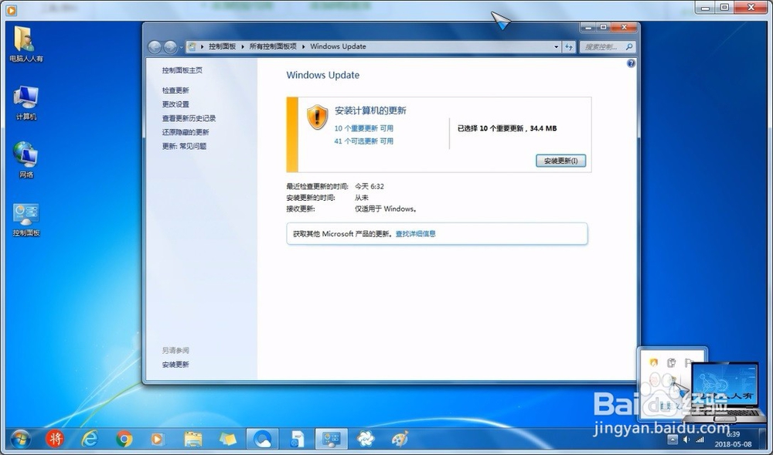Open 更改设置 in the left pane
Screen dimensions: 773x455
pyautogui.click(x=175, y=104)
